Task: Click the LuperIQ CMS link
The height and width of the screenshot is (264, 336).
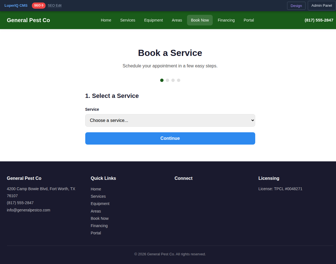Action: click(x=16, y=5)
